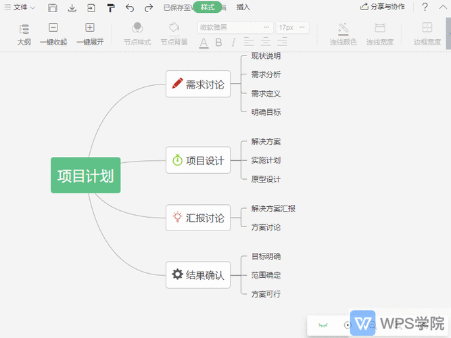Switch to the 插入 tab
The width and height of the screenshot is (451, 338).
243,7
